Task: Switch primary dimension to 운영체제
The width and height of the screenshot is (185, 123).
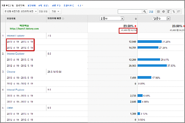Action: pyautogui.click(x=32, y=5)
